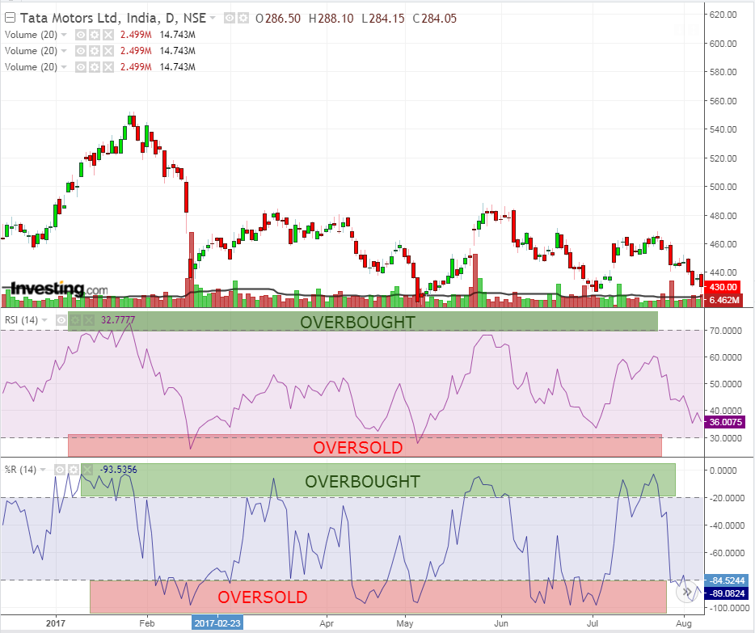Viewport: 755px width, 633px height.
Task: Open settings for third Volume (20) indicator
Action: point(95,67)
